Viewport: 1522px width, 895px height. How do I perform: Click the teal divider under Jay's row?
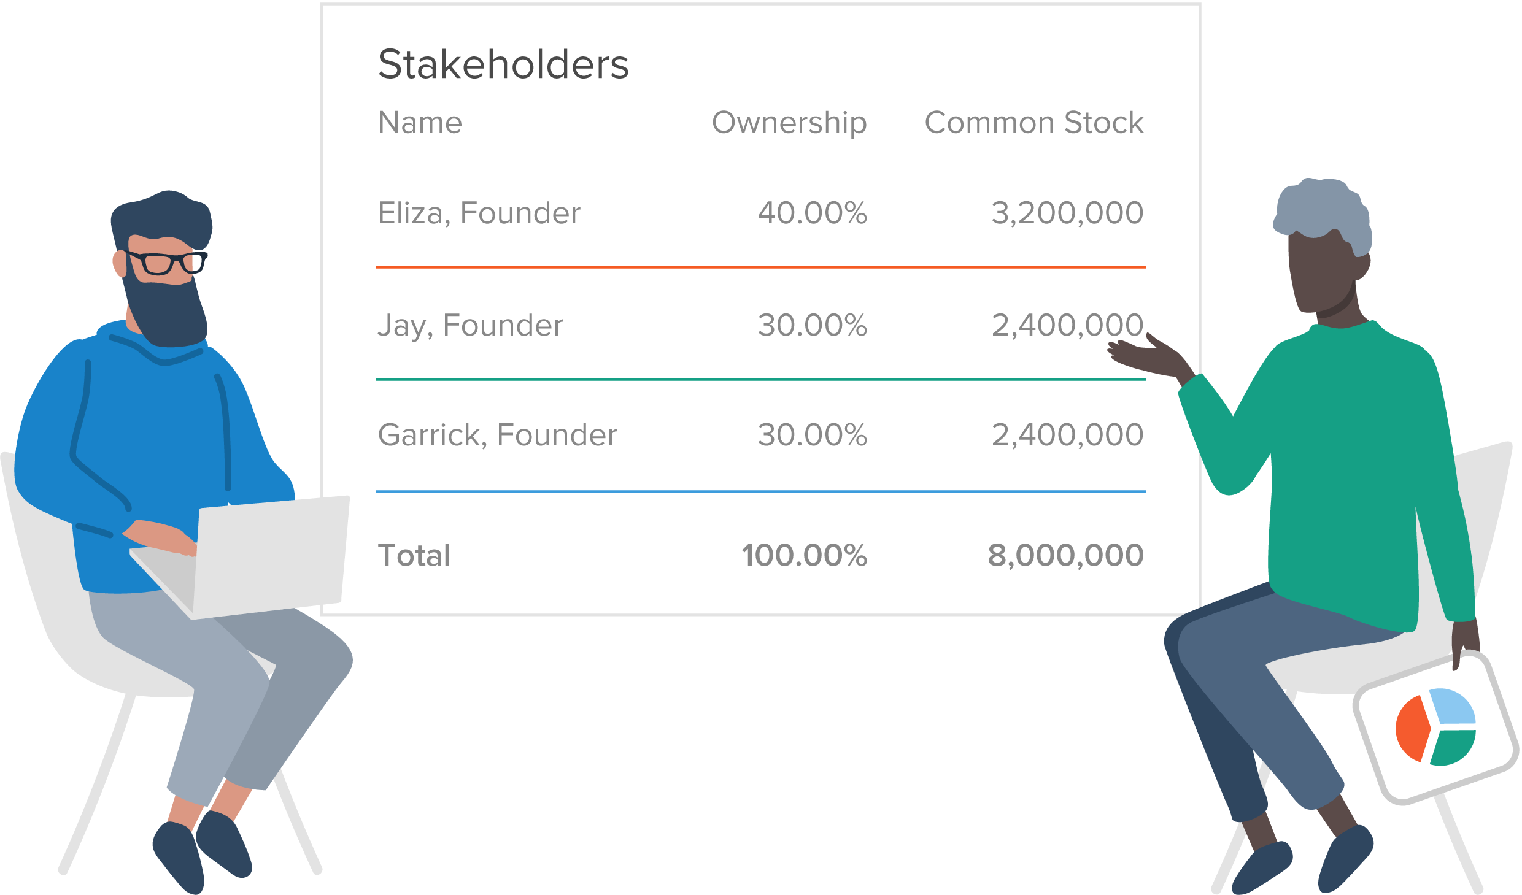(x=761, y=379)
